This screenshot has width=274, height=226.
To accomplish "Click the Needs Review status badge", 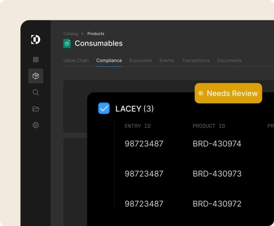I will pos(228,93).
